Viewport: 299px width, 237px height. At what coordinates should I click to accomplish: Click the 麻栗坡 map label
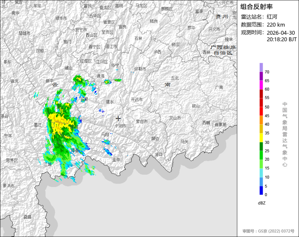point(220,125)
